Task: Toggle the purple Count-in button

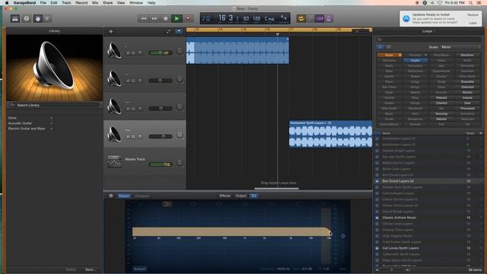Action: pos(320,18)
